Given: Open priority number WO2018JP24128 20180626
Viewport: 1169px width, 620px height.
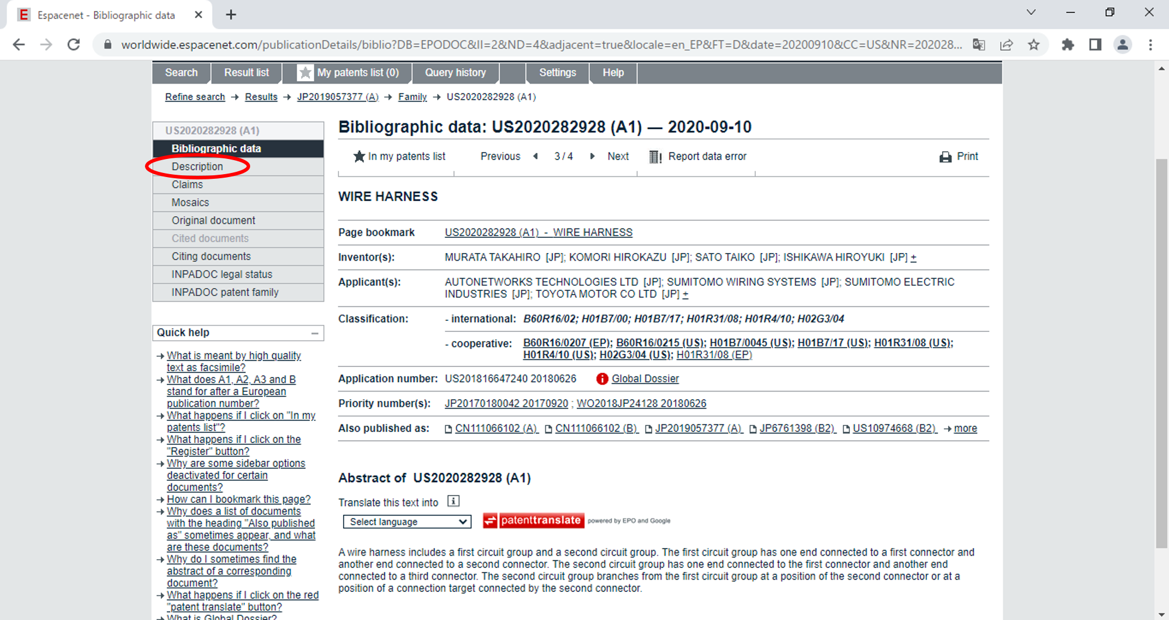Looking at the screenshot, I should 641,404.
